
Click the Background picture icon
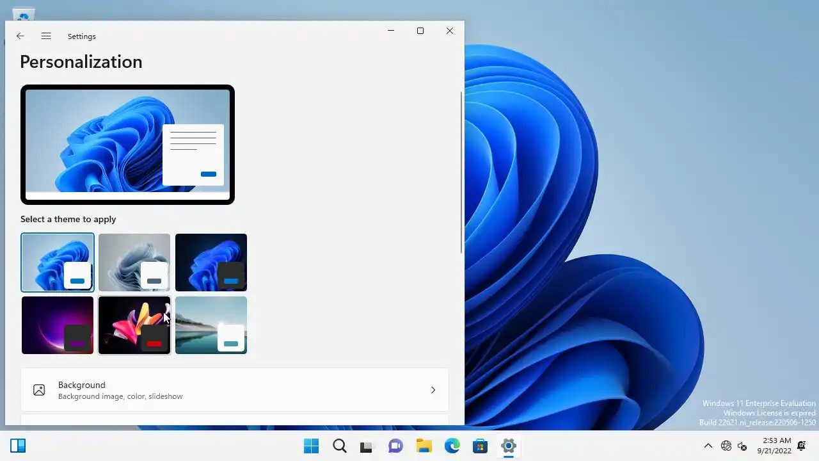coord(39,390)
